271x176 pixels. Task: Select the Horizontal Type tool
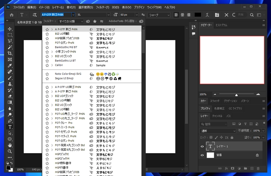click(10, 127)
